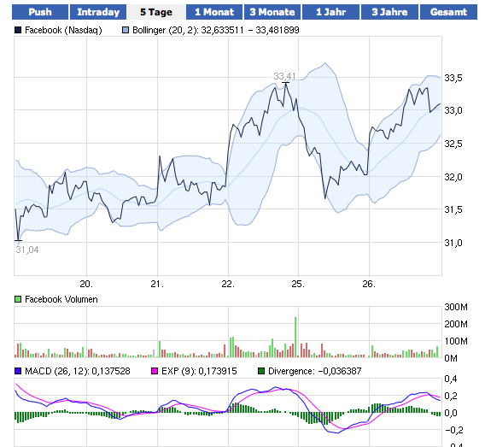
Task: Click the Facebook Volumen green legend square
Action: click(18, 299)
